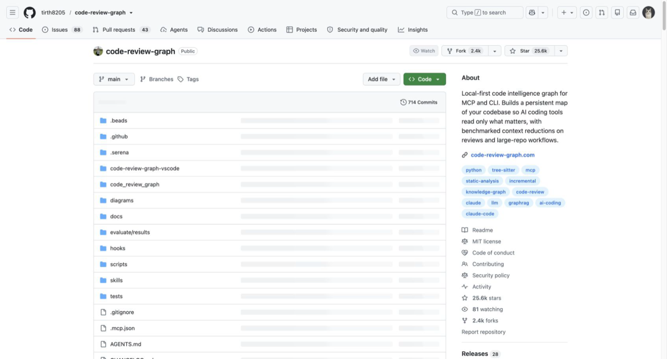
Task: Star the repository
Action: coord(529,51)
